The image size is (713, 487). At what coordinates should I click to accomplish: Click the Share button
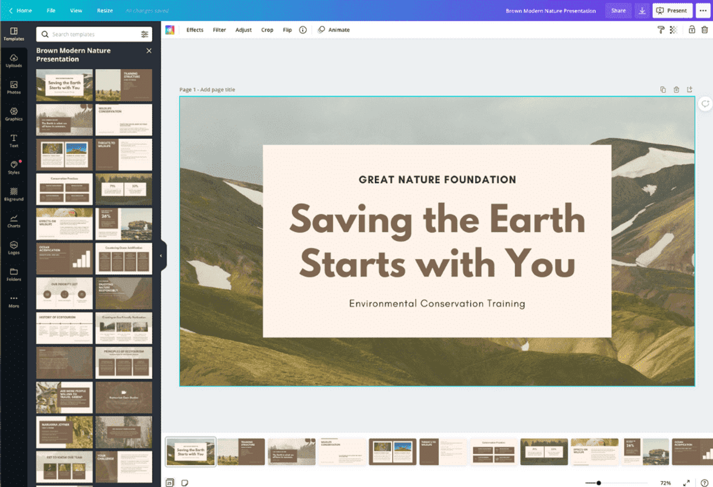click(618, 10)
